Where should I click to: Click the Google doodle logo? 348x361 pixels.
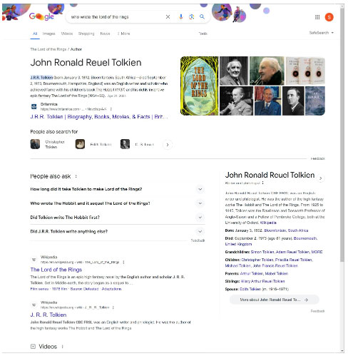point(41,16)
